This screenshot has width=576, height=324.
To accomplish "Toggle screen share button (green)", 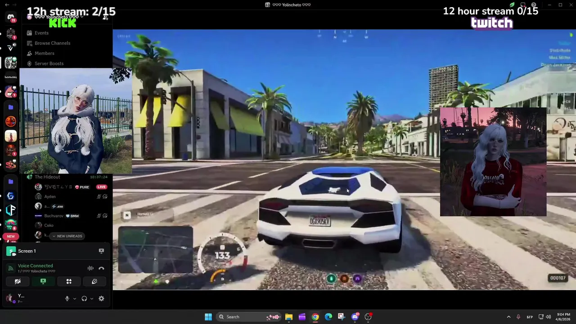I will 43,281.
